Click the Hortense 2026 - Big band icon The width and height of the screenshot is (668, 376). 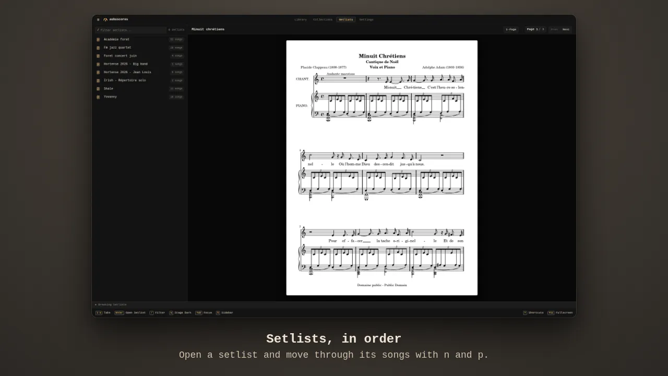[x=98, y=64]
